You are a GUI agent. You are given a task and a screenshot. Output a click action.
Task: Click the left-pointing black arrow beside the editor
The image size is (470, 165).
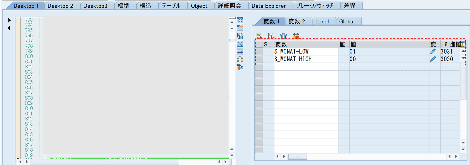click(9, 28)
